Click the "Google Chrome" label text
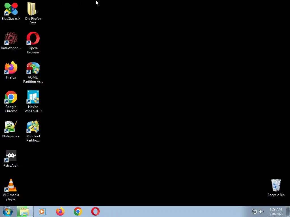Screen dimensions: 290x217 point(11,109)
